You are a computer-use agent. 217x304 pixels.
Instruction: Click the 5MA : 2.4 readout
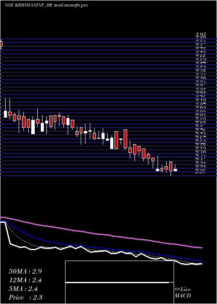click(23, 289)
